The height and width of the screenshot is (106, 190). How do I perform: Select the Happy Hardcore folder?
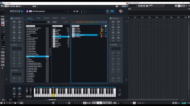pyautogui.click(x=38, y=70)
